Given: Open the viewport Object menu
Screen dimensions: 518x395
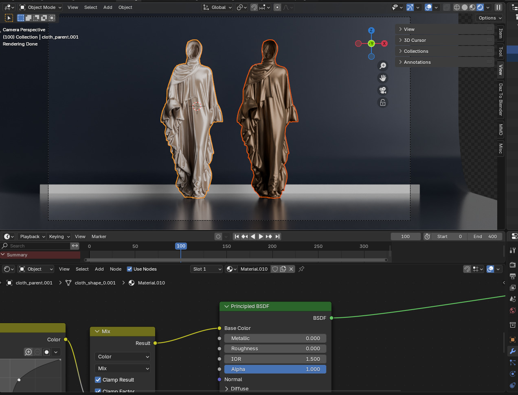Looking at the screenshot, I should click(125, 7).
